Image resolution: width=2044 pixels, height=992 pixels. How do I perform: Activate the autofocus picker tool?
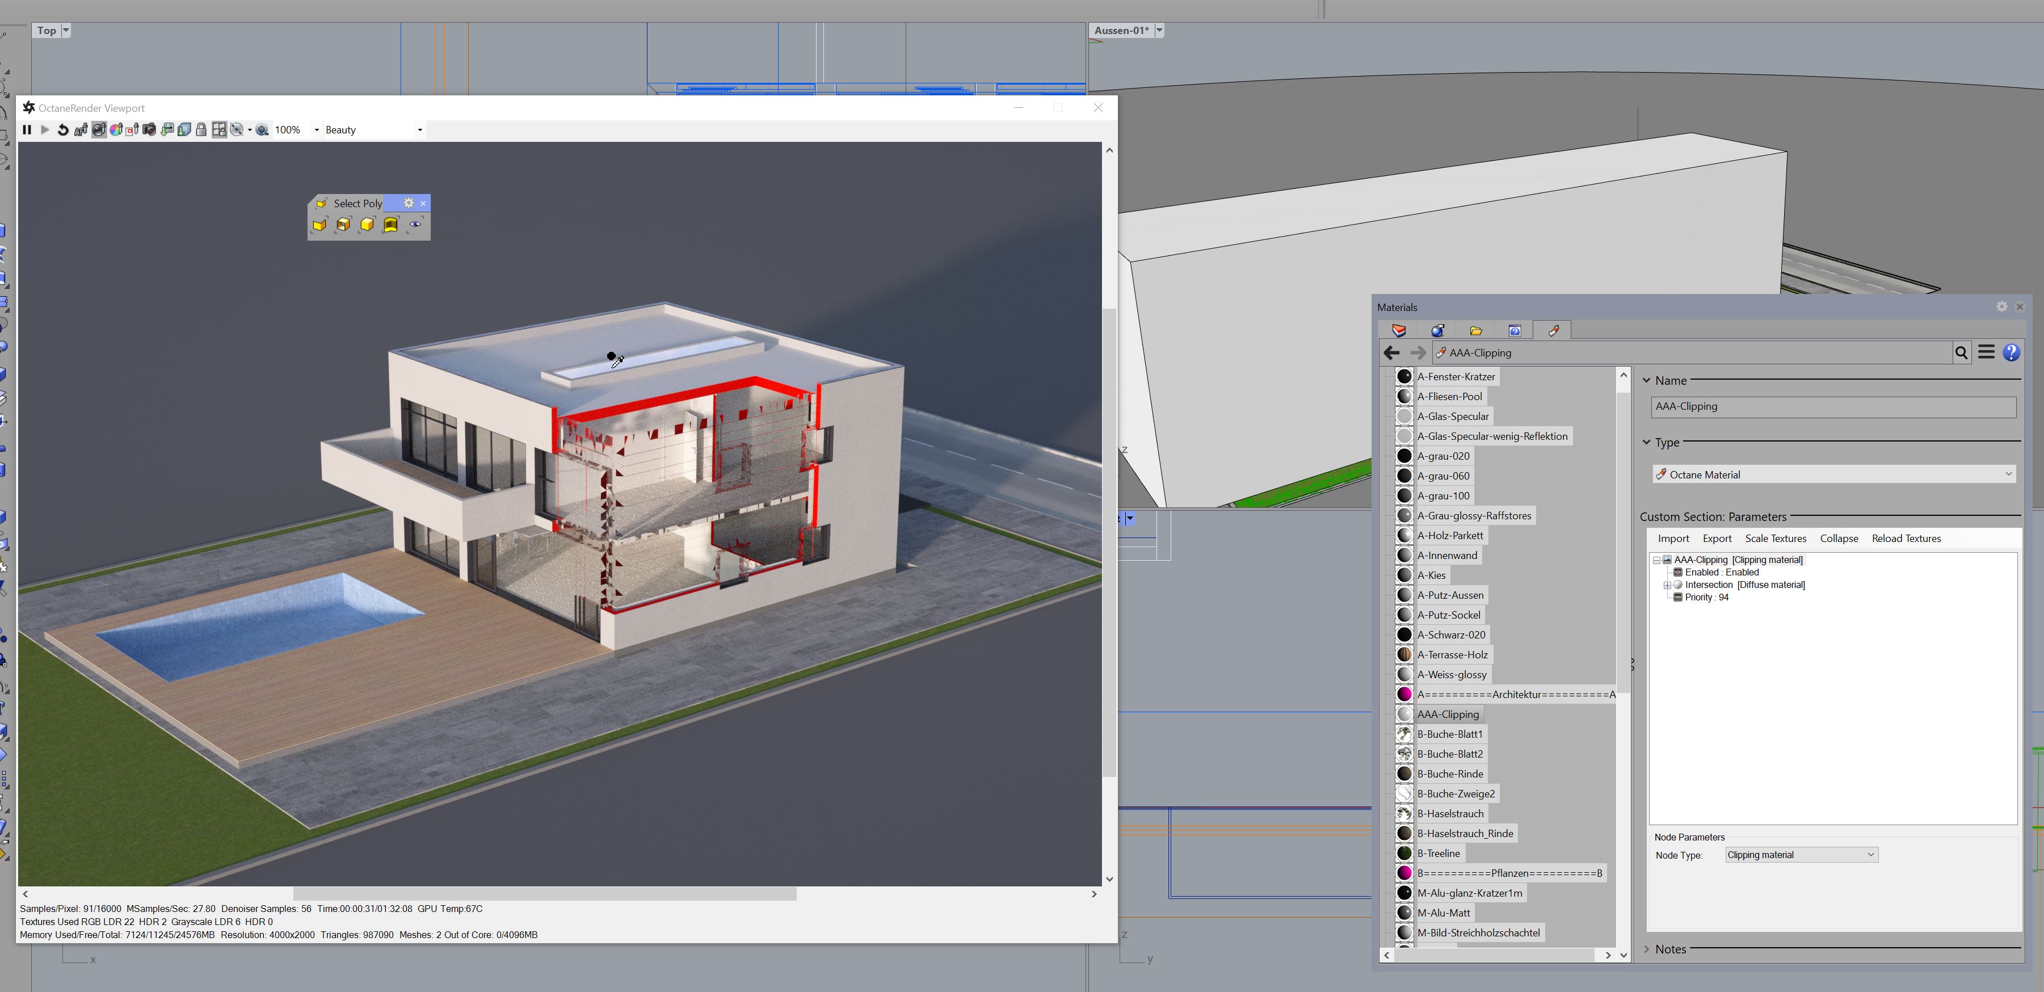tap(81, 130)
